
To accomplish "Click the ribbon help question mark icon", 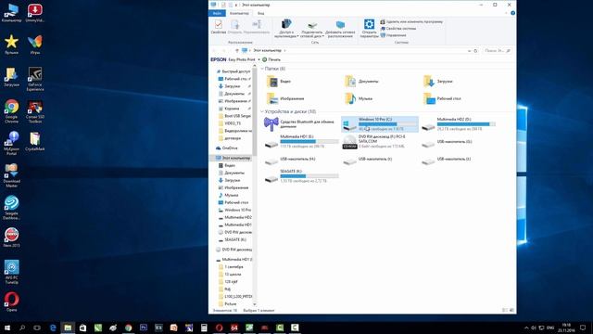I will (512, 13).
